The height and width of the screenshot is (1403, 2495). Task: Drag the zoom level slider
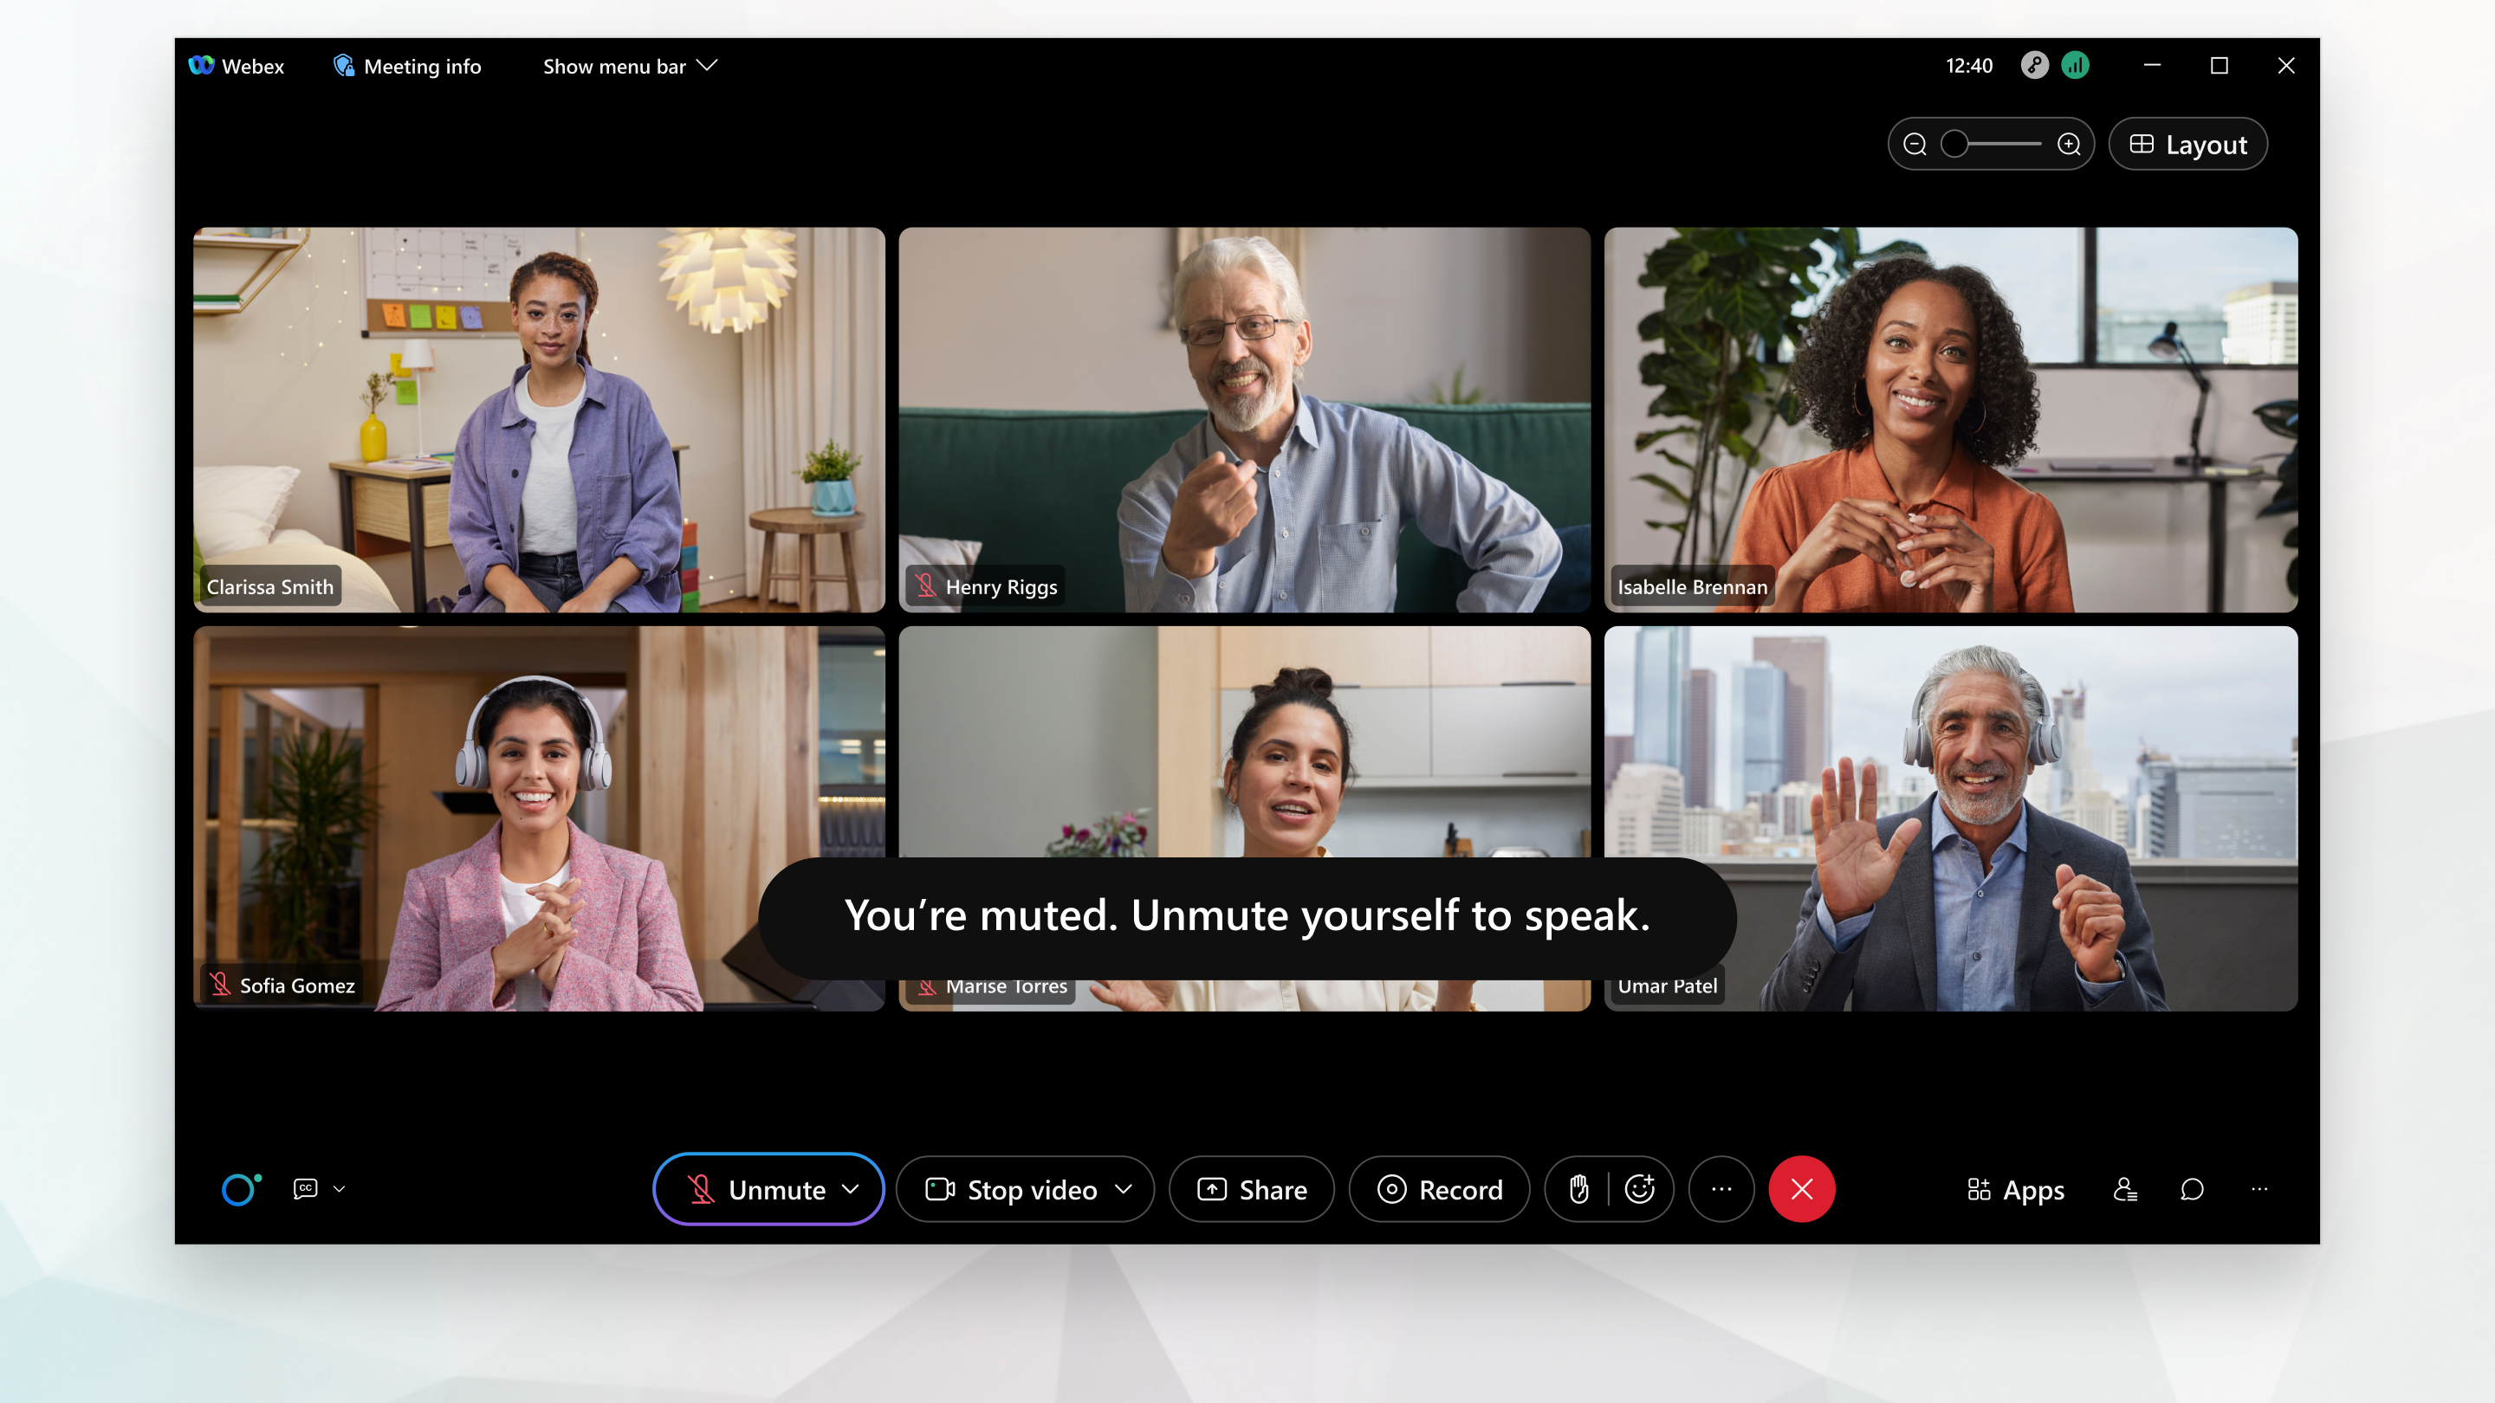(x=1954, y=144)
